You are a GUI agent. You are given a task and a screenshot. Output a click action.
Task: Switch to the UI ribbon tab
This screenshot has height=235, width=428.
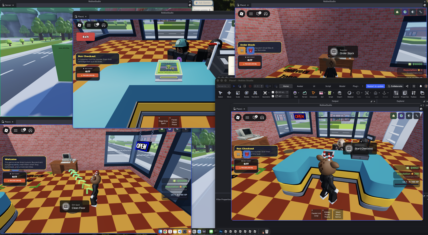coord(314,86)
